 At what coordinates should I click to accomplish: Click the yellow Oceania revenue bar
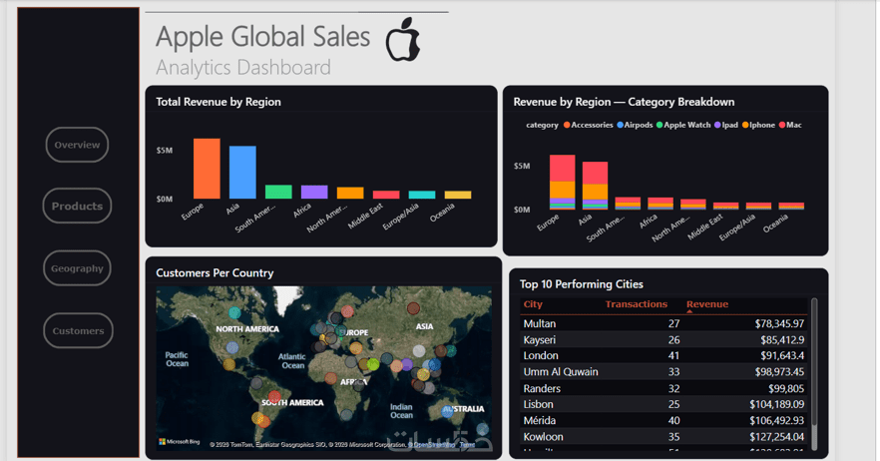458,195
